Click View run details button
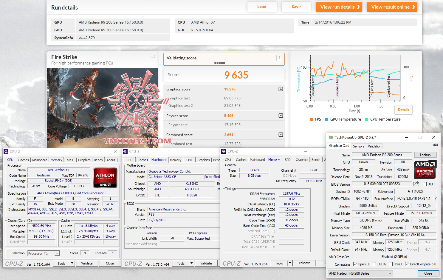443x280 pixels. pos(339,7)
